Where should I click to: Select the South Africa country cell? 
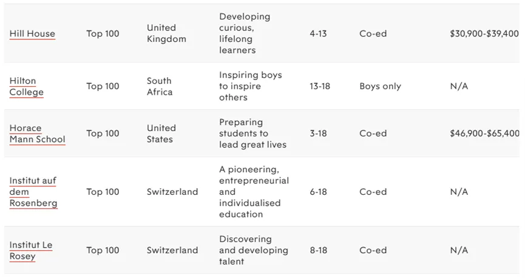tap(159, 86)
